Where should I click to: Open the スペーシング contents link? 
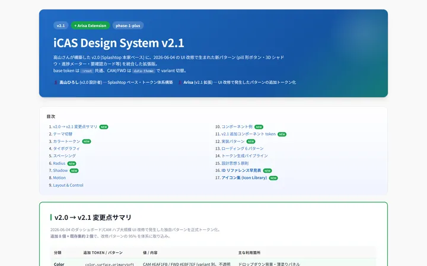[65, 156]
